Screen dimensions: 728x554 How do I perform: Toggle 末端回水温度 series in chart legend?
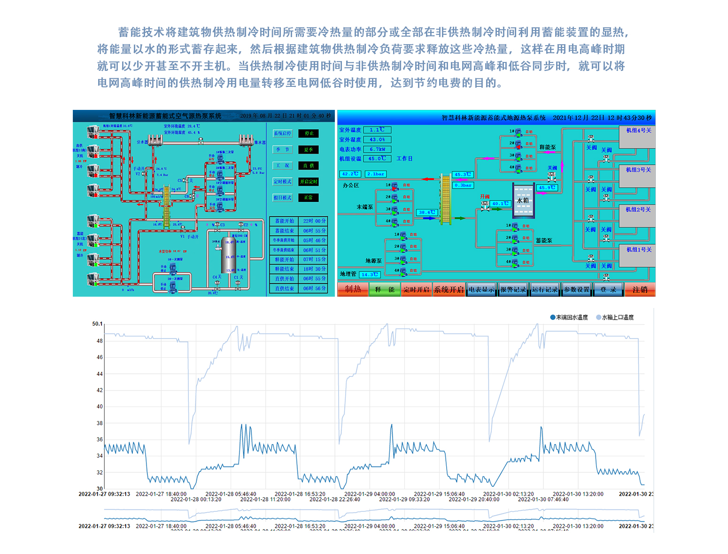click(x=569, y=317)
